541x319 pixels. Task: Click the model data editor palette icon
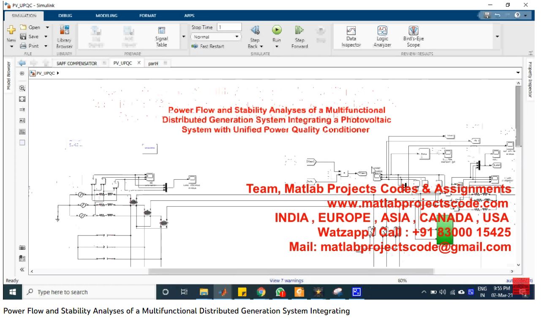(22, 259)
